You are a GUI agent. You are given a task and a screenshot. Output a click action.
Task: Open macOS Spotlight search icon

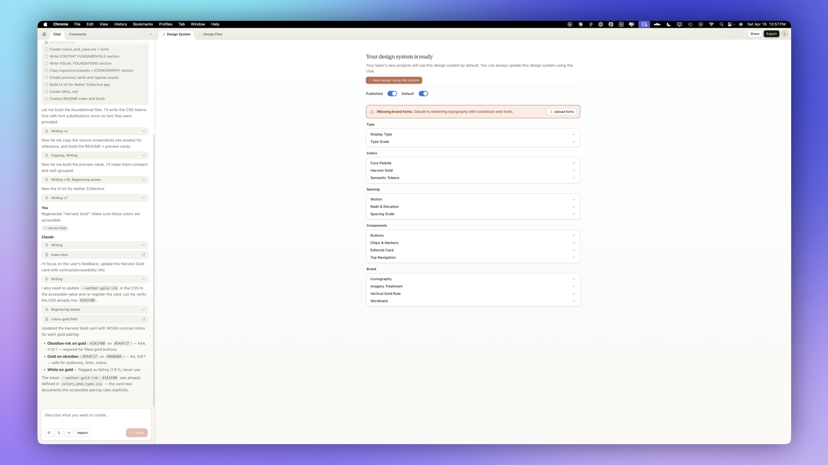[x=721, y=25]
